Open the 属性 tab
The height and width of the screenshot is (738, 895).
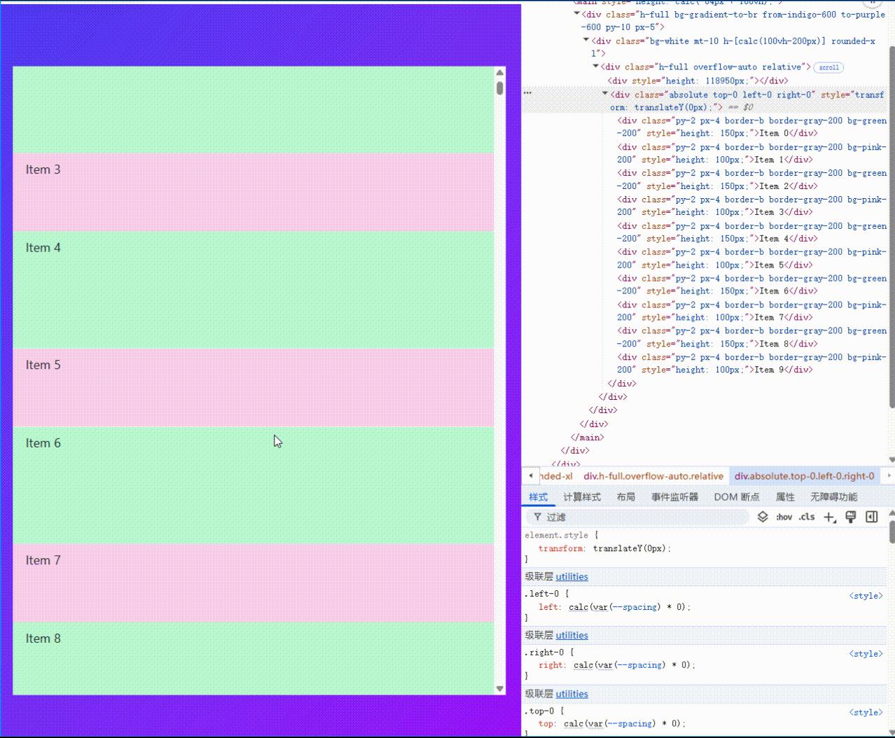785,496
